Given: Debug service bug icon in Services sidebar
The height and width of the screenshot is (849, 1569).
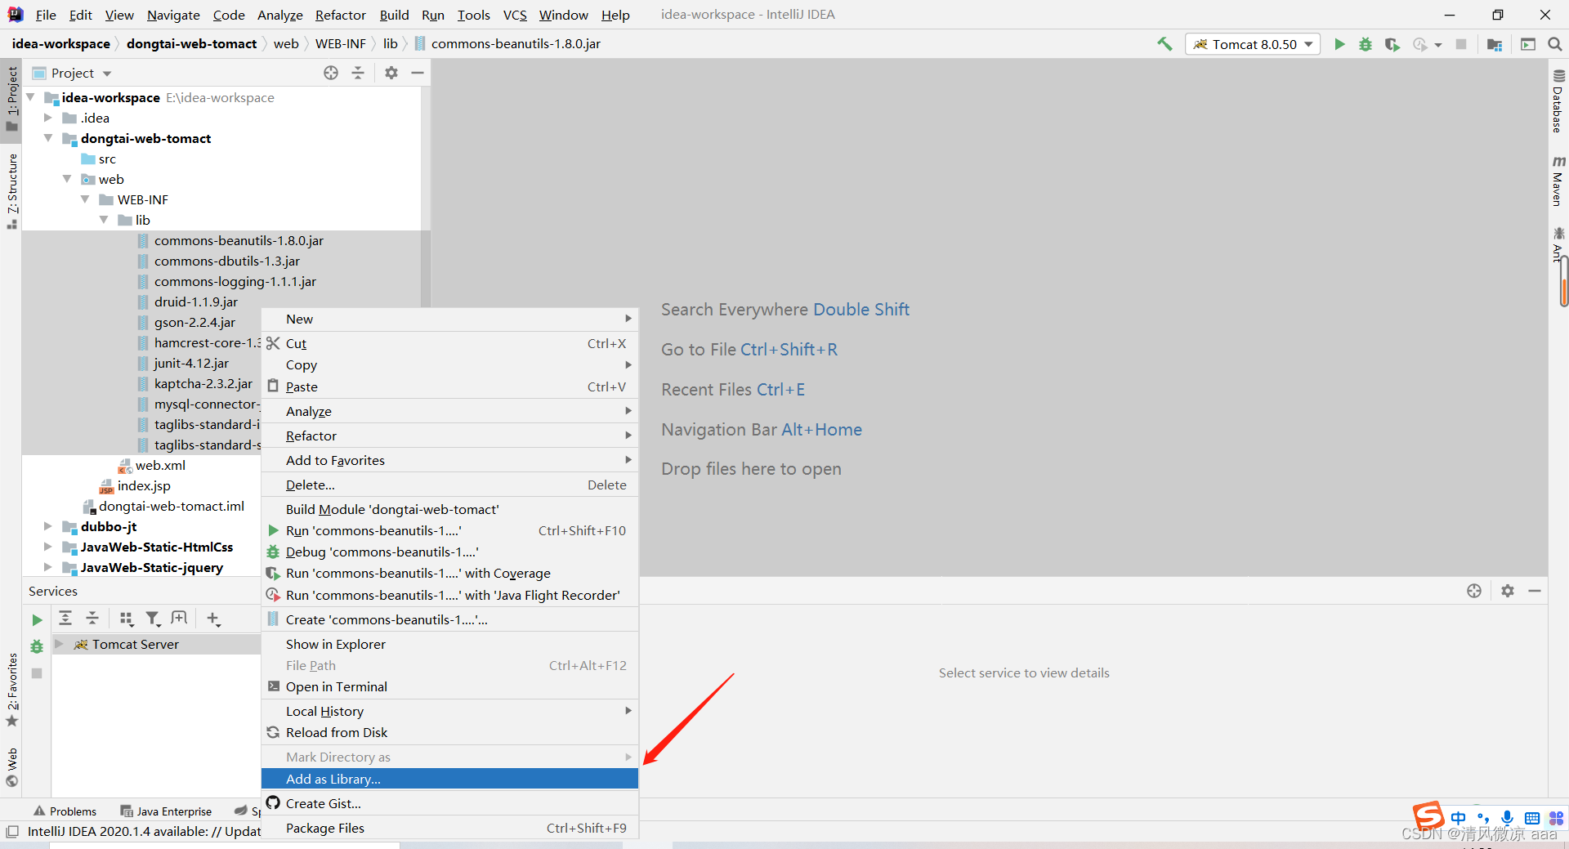Looking at the screenshot, I should click(x=37, y=646).
